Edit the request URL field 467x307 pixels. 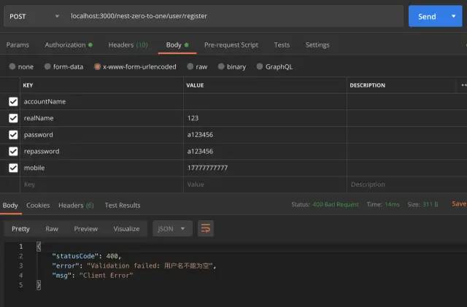[233, 16]
